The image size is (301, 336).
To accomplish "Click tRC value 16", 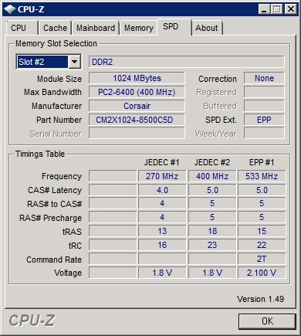I will point(162,245).
